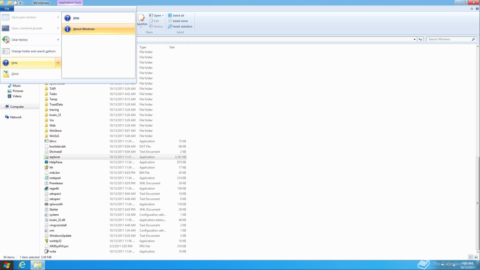Select the explorer application file

coord(115,157)
